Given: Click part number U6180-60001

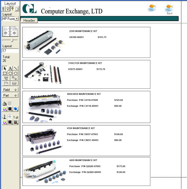Looking at the screenshot, I should (x=76, y=37).
